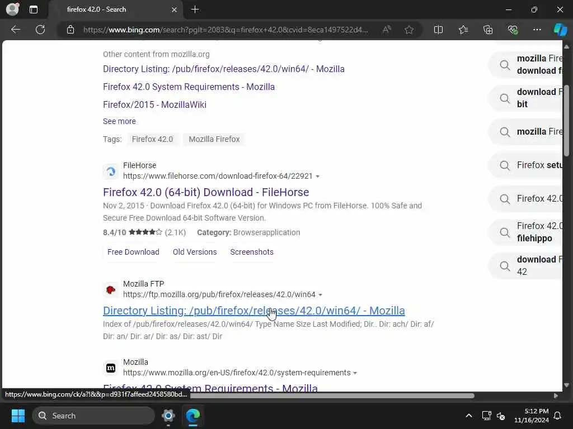Open the Favorites list icon
Screen dimensions: 573x429
pos(463,30)
